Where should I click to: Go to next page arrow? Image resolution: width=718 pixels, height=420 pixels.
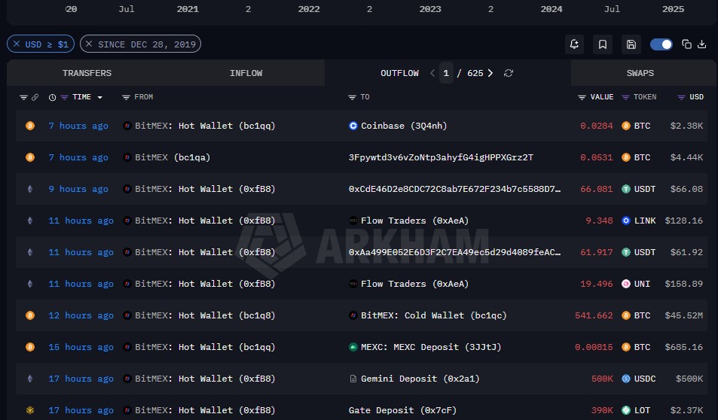(x=490, y=73)
